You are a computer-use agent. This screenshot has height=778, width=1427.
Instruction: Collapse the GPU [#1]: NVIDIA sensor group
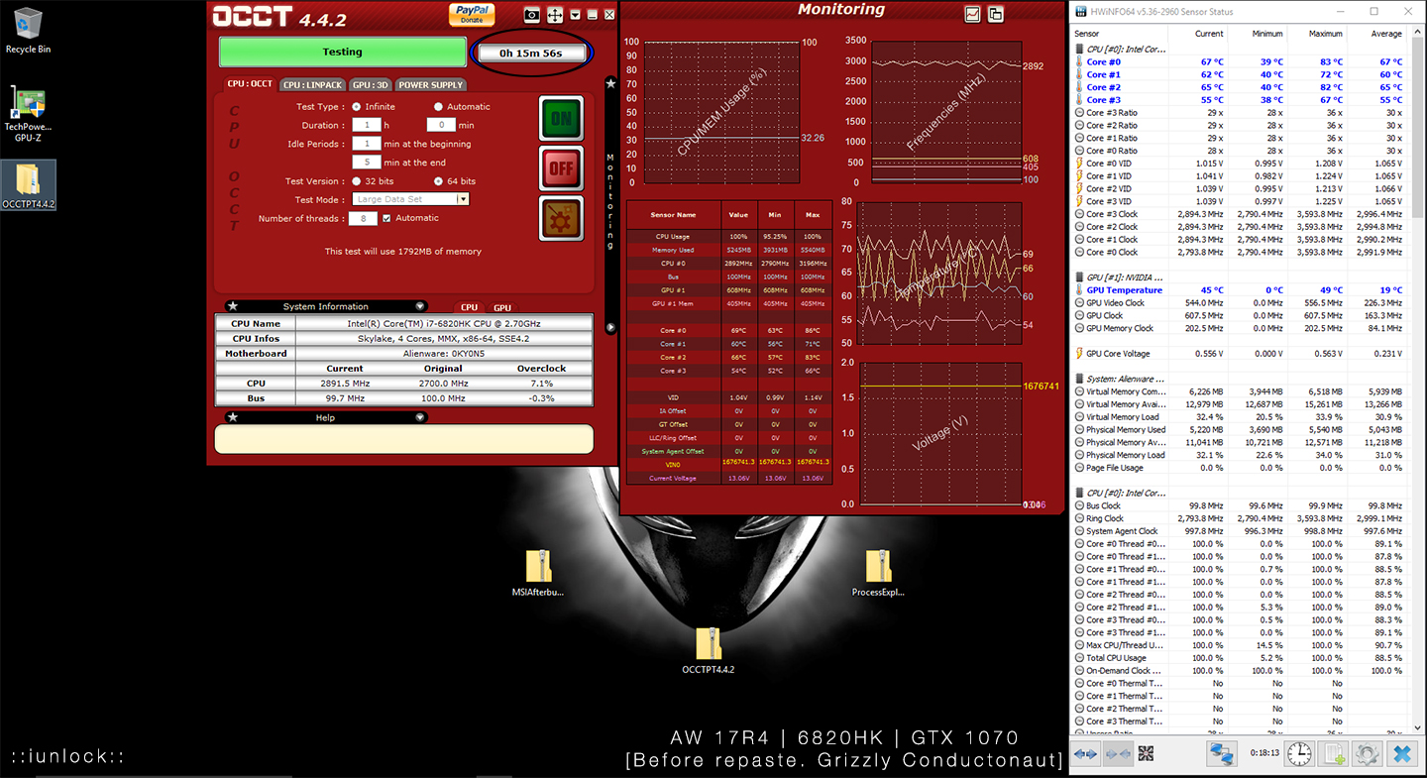[1079, 278]
